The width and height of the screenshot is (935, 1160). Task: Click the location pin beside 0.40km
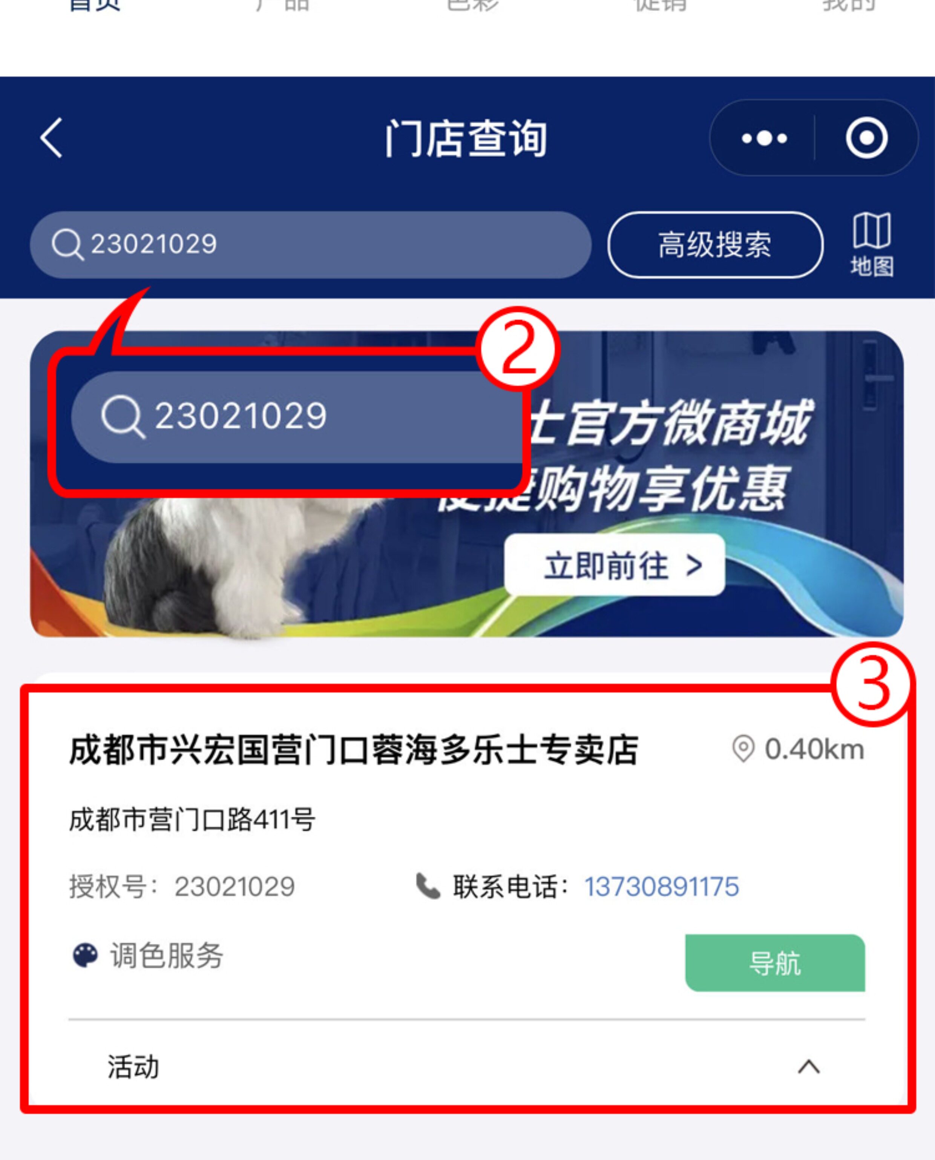pyautogui.click(x=743, y=749)
